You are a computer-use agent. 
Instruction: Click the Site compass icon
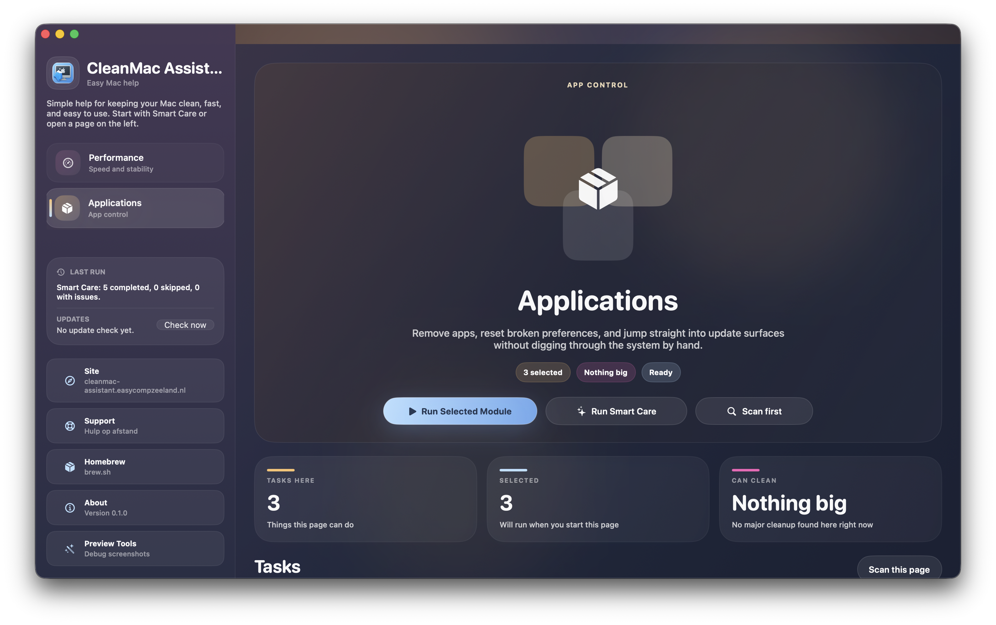70,381
